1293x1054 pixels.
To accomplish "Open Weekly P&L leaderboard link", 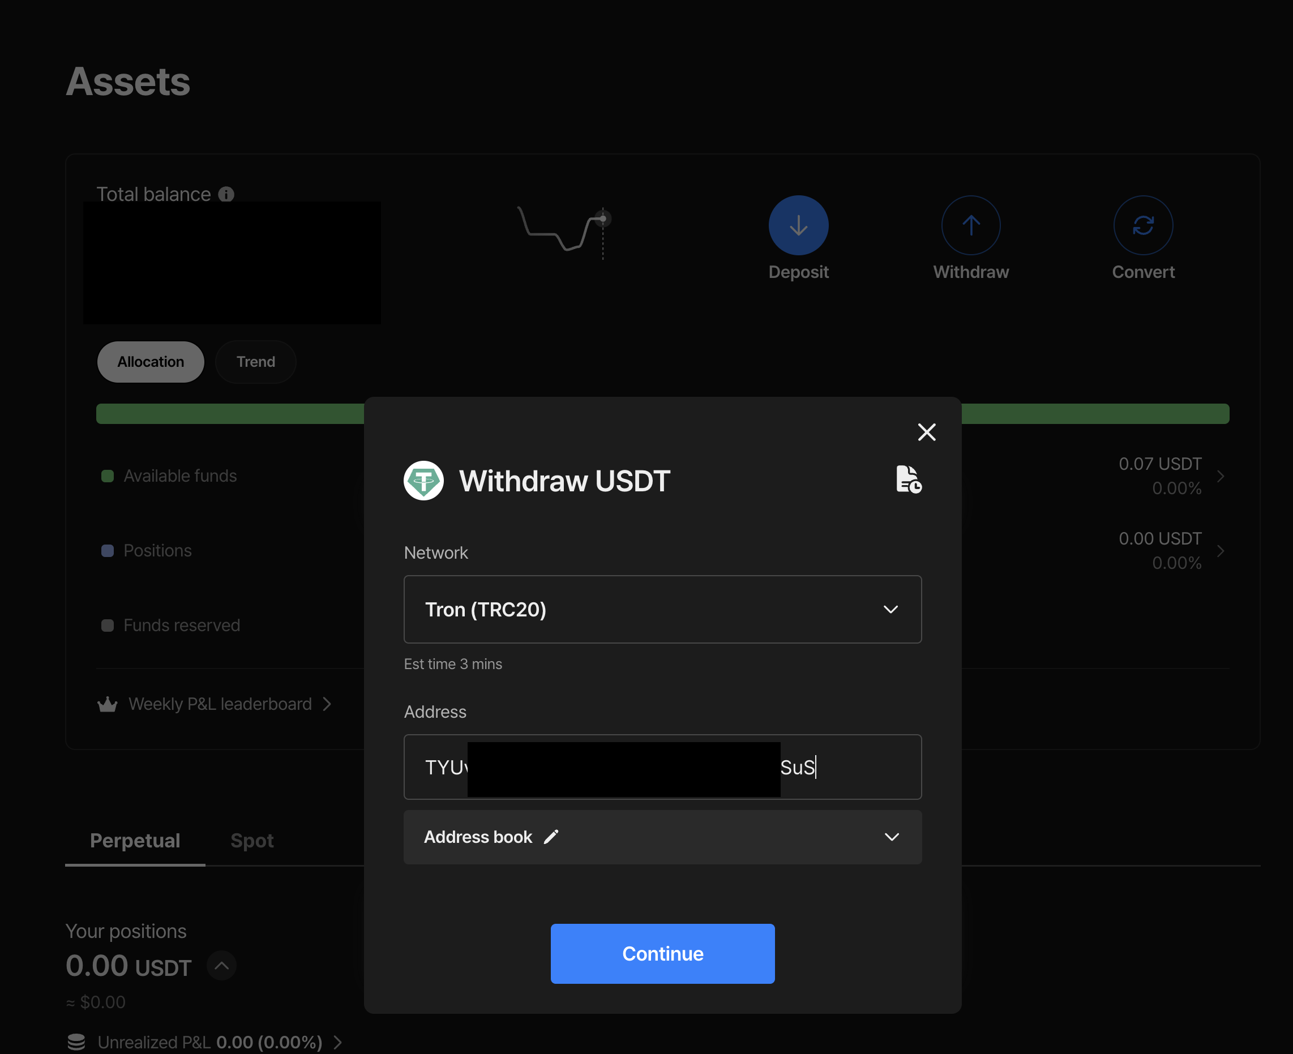I will (x=220, y=704).
